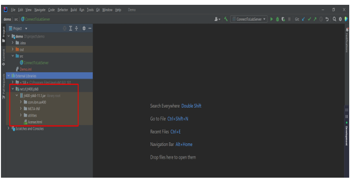The height and width of the screenshot is (182, 355).
Task: Click the demo breadcrumb in the navigation bar
Action: 7,19
